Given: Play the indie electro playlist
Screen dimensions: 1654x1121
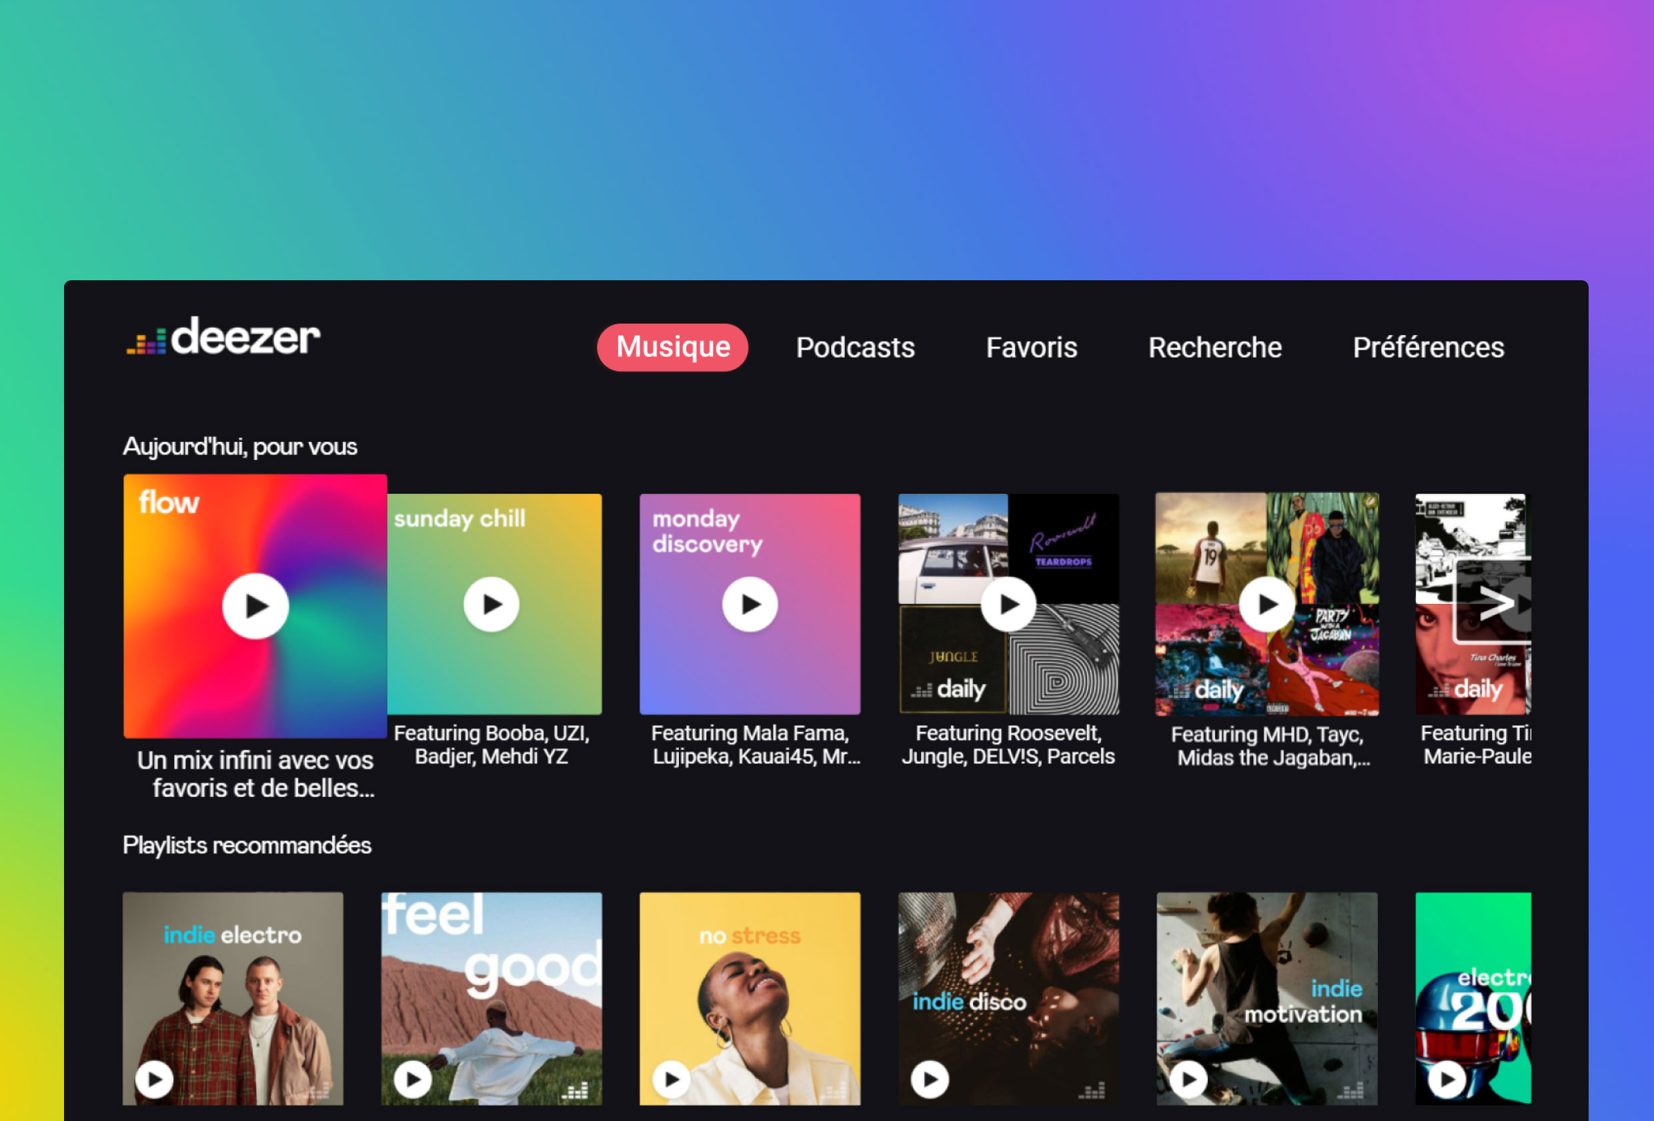Looking at the screenshot, I should (155, 1079).
